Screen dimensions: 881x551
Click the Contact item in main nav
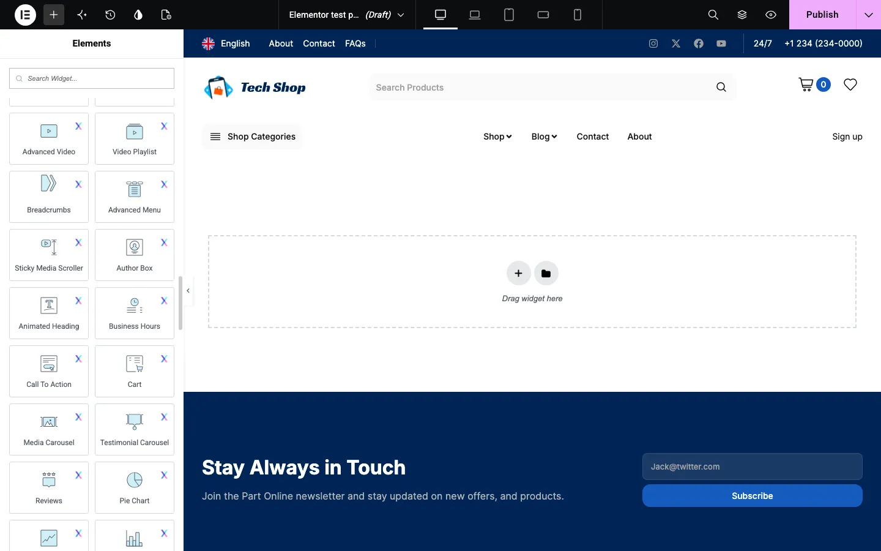(592, 137)
